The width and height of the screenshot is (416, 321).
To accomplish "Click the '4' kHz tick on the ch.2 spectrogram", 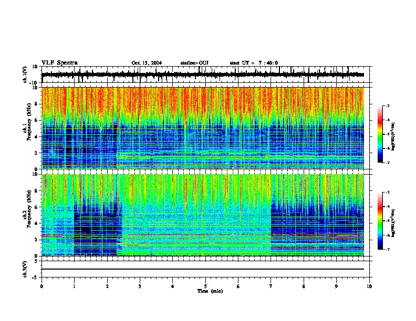I will [x=37, y=223].
